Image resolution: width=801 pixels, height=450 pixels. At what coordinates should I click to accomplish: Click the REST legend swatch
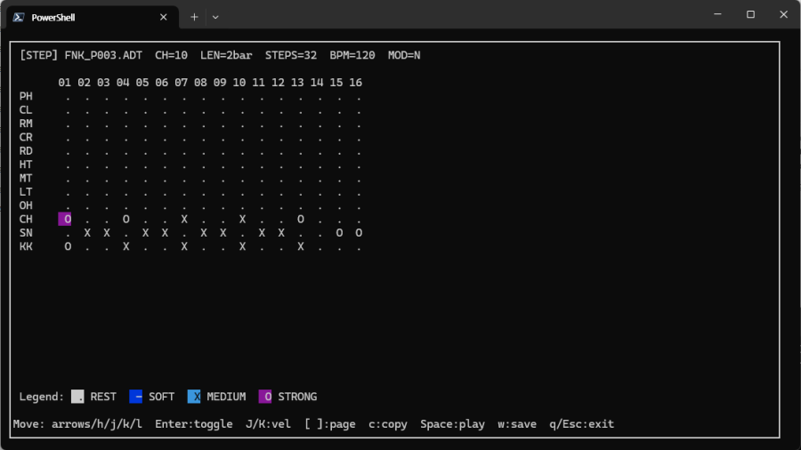tap(77, 398)
